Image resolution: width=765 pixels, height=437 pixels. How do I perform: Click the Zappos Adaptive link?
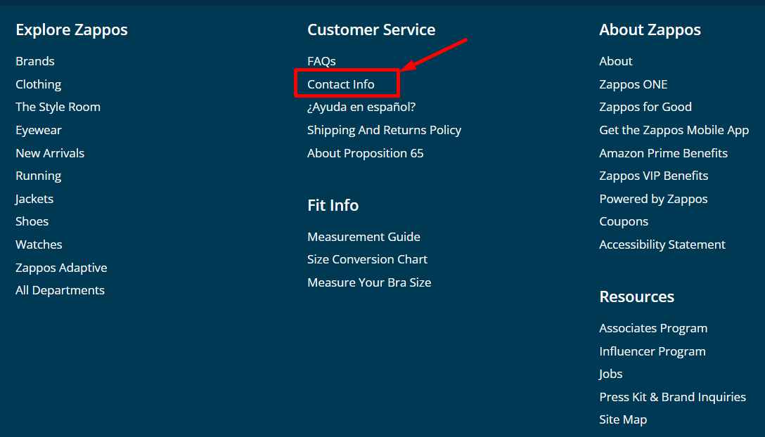point(61,268)
